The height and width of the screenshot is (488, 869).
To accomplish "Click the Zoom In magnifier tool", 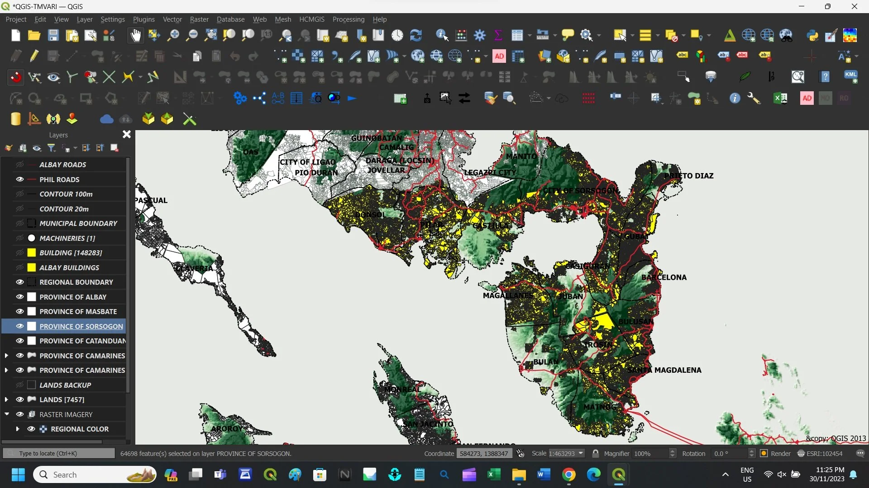I will (x=173, y=35).
